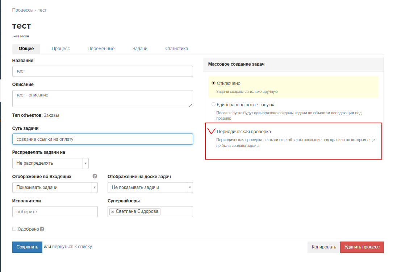Choose Единоразово после запуска radio button
393x272 pixels.
tap(213, 104)
